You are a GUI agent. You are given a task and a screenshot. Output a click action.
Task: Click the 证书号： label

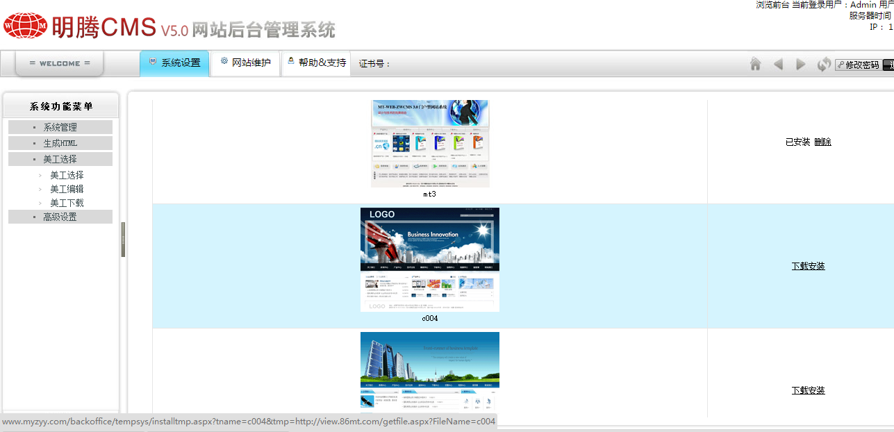(375, 64)
